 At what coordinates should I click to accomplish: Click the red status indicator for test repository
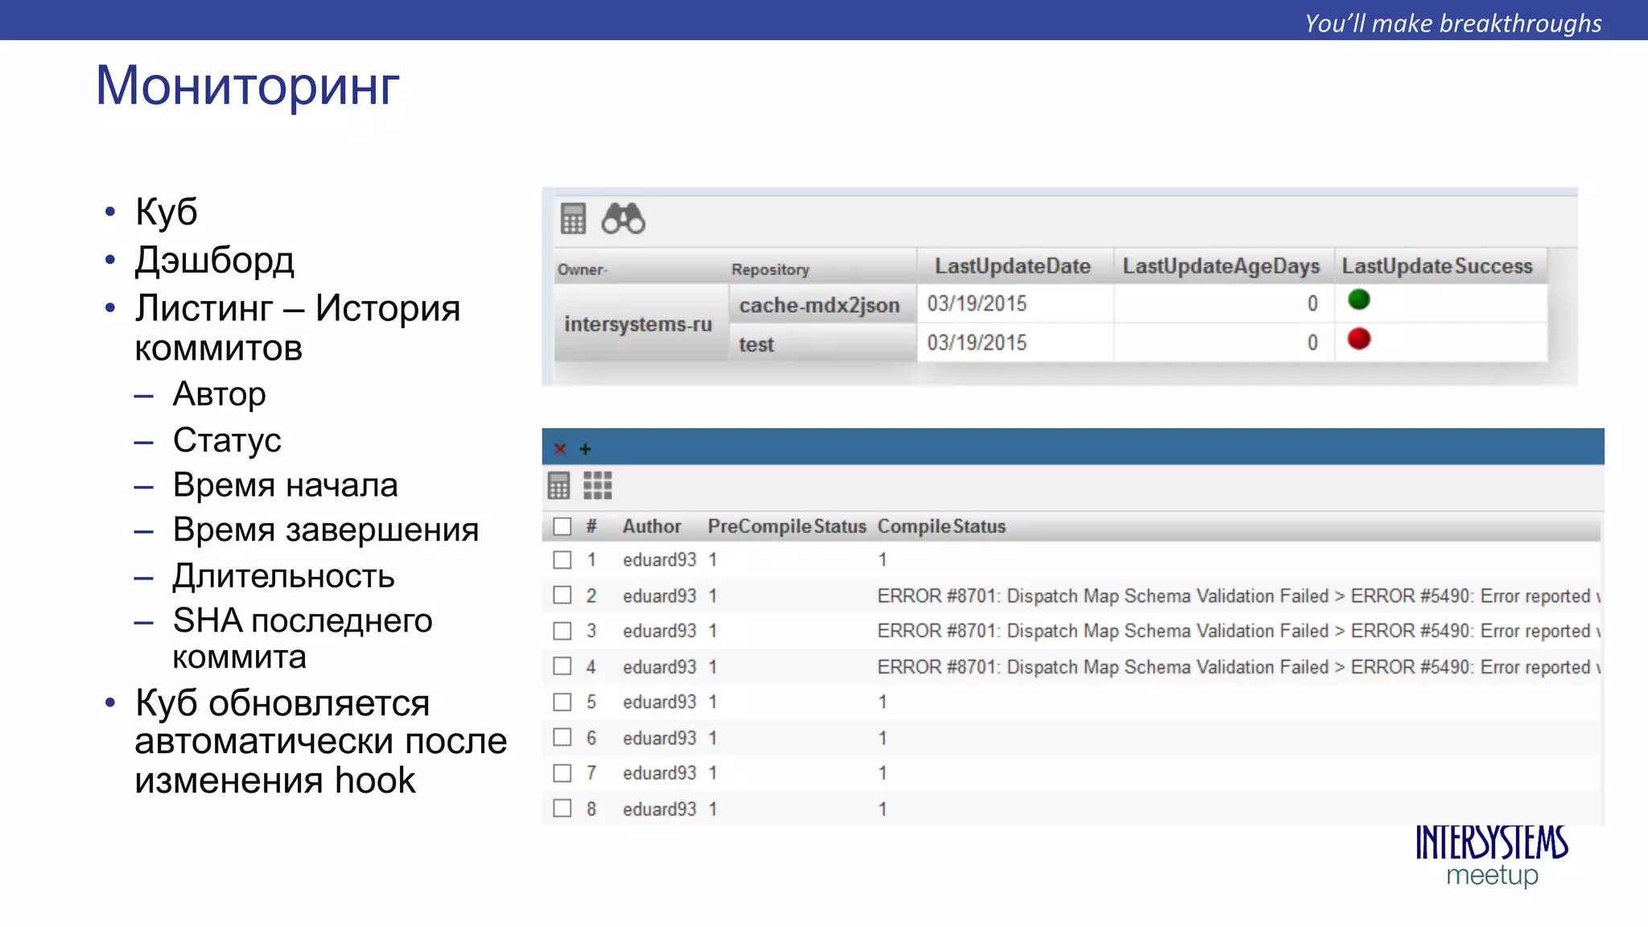click(1358, 339)
